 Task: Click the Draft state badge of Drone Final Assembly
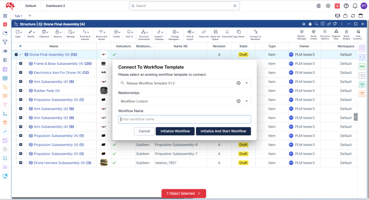coord(243,55)
